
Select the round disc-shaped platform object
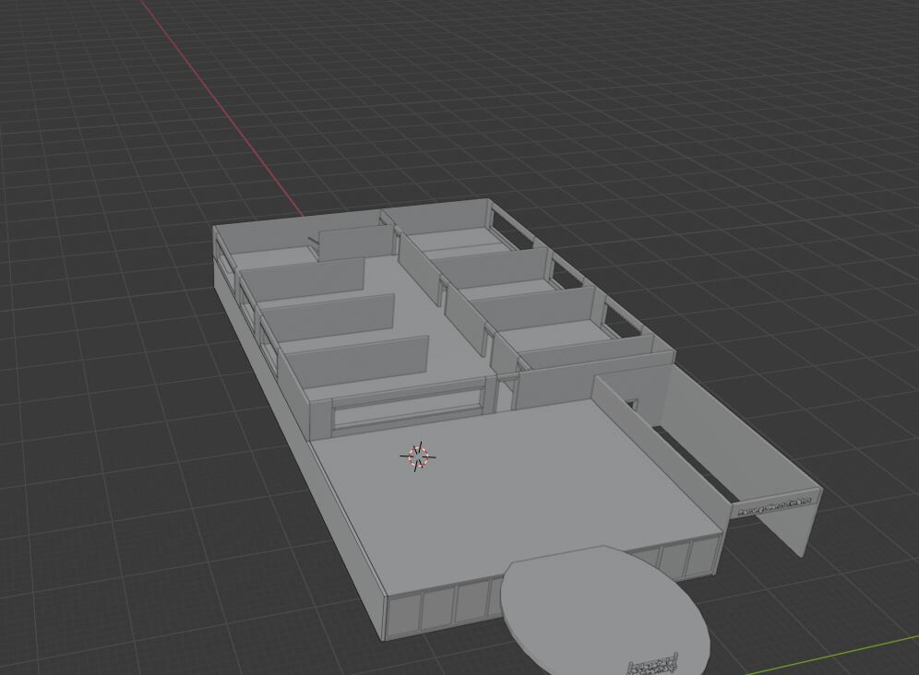605,610
